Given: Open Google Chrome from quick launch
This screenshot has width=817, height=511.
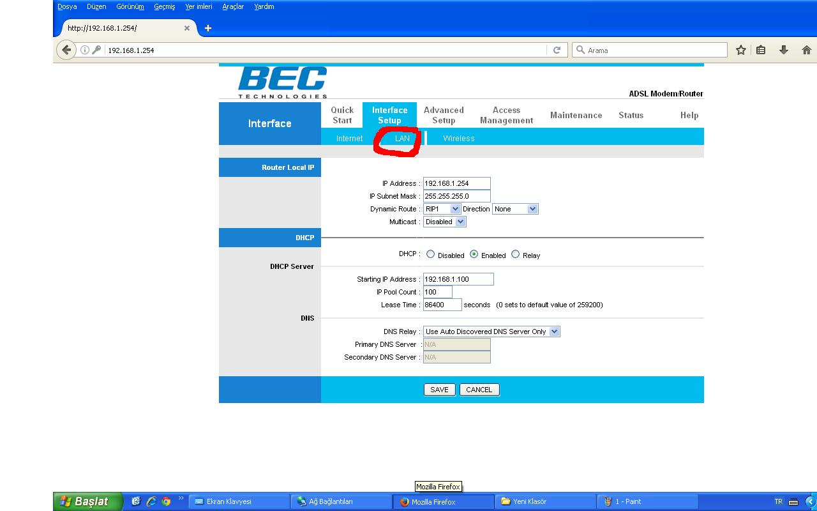Looking at the screenshot, I should pos(166,501).
